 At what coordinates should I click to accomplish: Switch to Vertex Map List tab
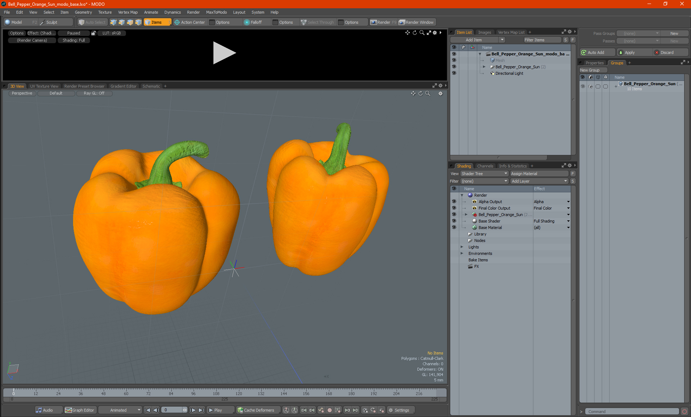click(511, 32)
